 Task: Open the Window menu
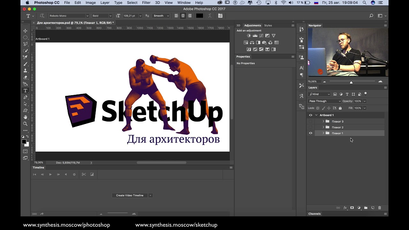tap(184, 3)
